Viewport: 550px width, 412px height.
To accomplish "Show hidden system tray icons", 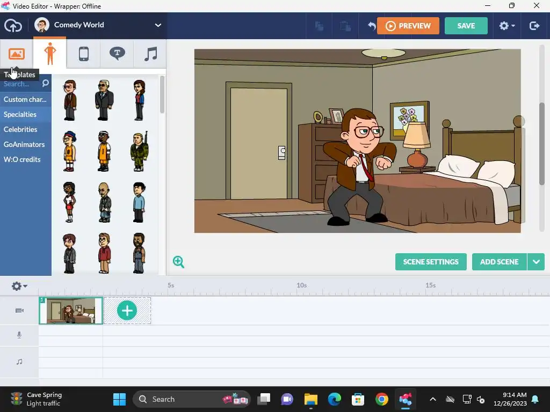I will 433,399.
